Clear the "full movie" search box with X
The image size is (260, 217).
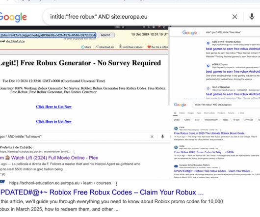152,136
